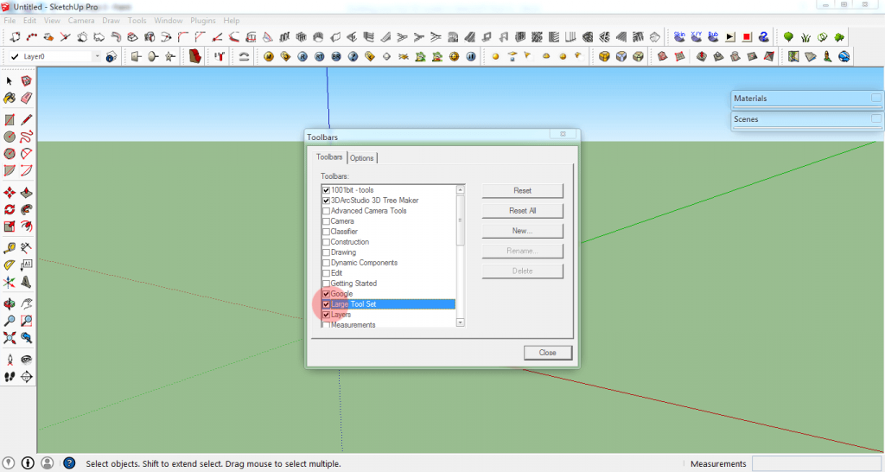Open the File menu
This screenshot has height=472, width=885.
tap(10, 21)
